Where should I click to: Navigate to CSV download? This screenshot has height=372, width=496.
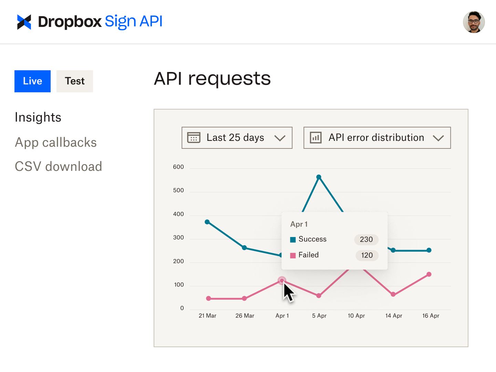coord(58,166)
